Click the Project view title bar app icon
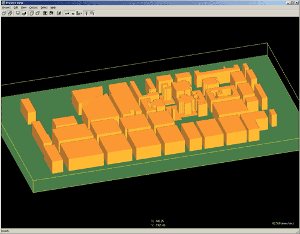 tap(3, 2)
